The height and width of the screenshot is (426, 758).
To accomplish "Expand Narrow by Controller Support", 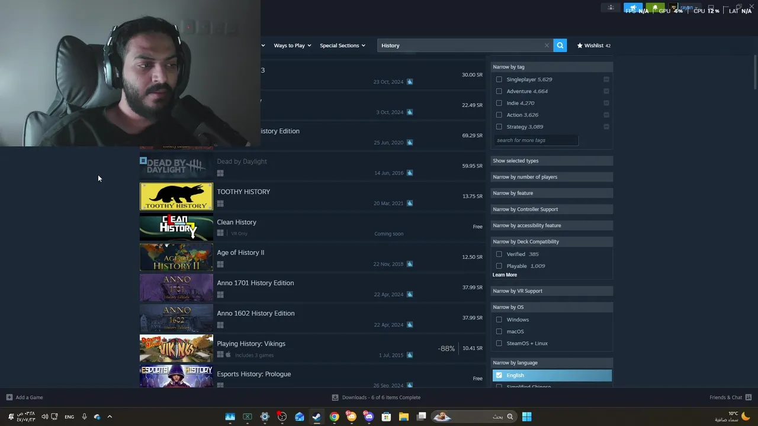I will coord(552,209).
